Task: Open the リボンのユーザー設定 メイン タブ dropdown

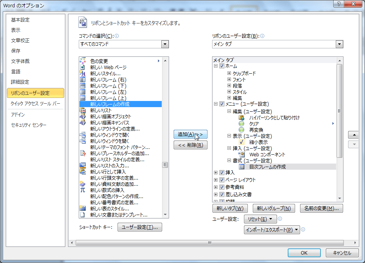Action: (x=339, y=44)
